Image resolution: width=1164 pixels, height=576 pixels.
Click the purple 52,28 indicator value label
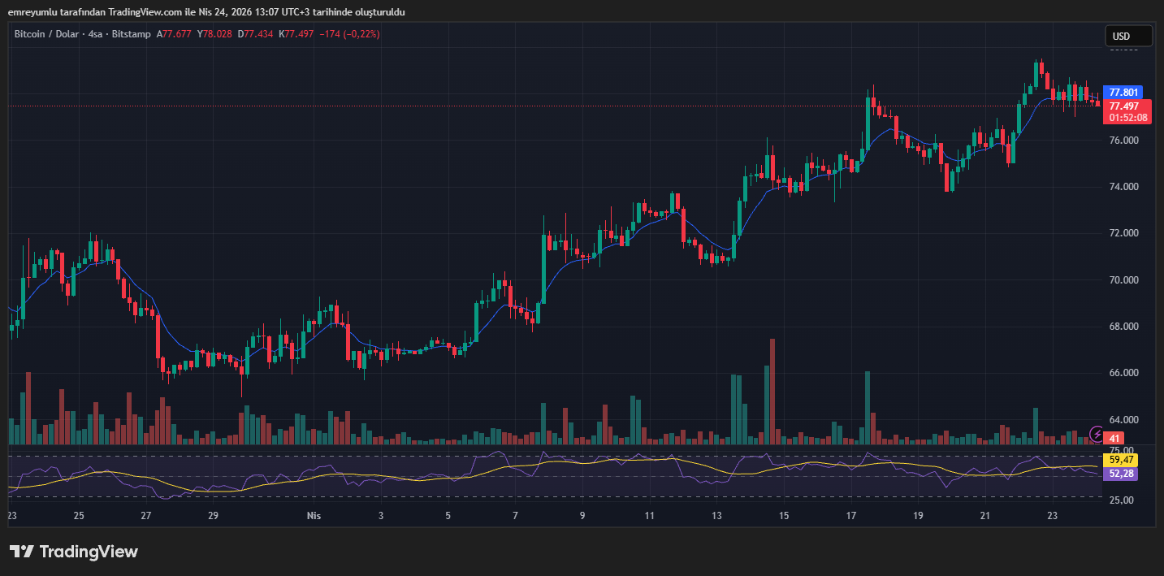pos(1121,473)
